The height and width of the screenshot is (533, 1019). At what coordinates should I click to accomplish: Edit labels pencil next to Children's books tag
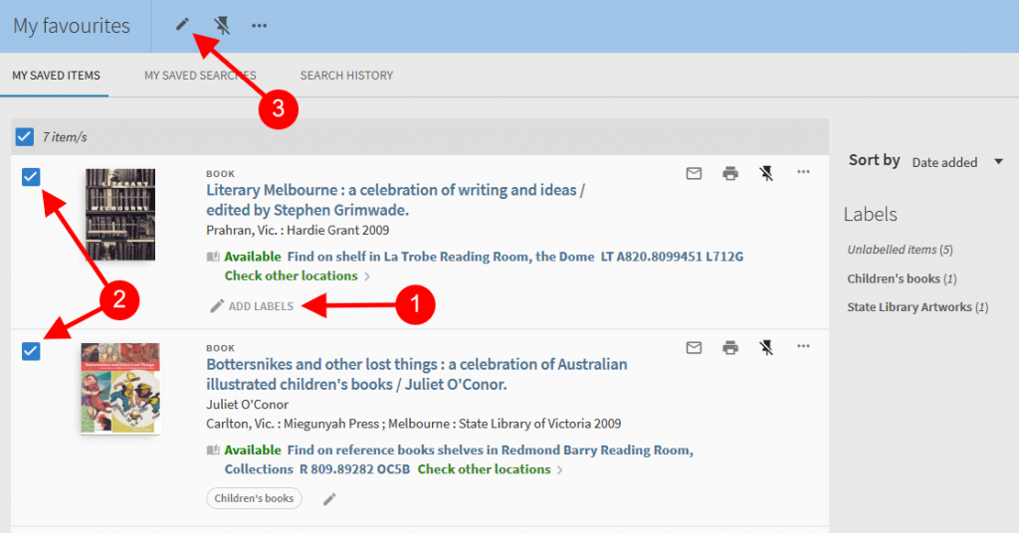pyautogui.click(x=329, y=499)
